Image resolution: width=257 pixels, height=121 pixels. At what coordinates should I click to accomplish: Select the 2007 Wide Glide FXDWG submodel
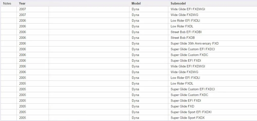pyautogui.click(x=184, y=15)
